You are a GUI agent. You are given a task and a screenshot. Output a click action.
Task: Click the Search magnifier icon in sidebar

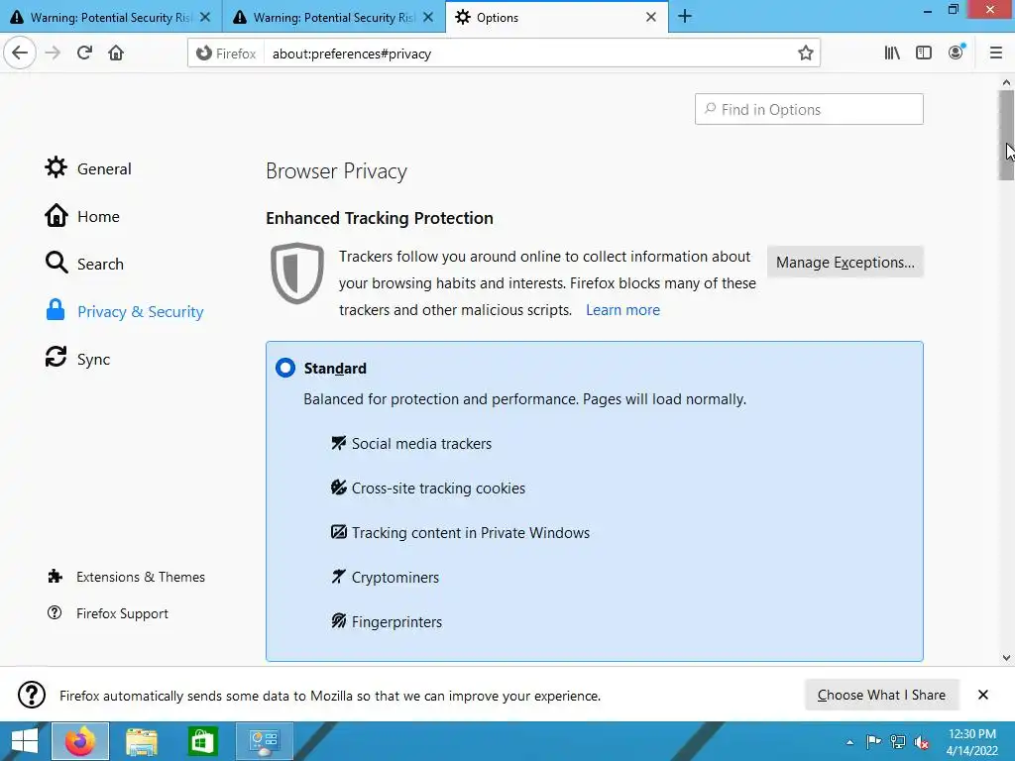point(56,263)
